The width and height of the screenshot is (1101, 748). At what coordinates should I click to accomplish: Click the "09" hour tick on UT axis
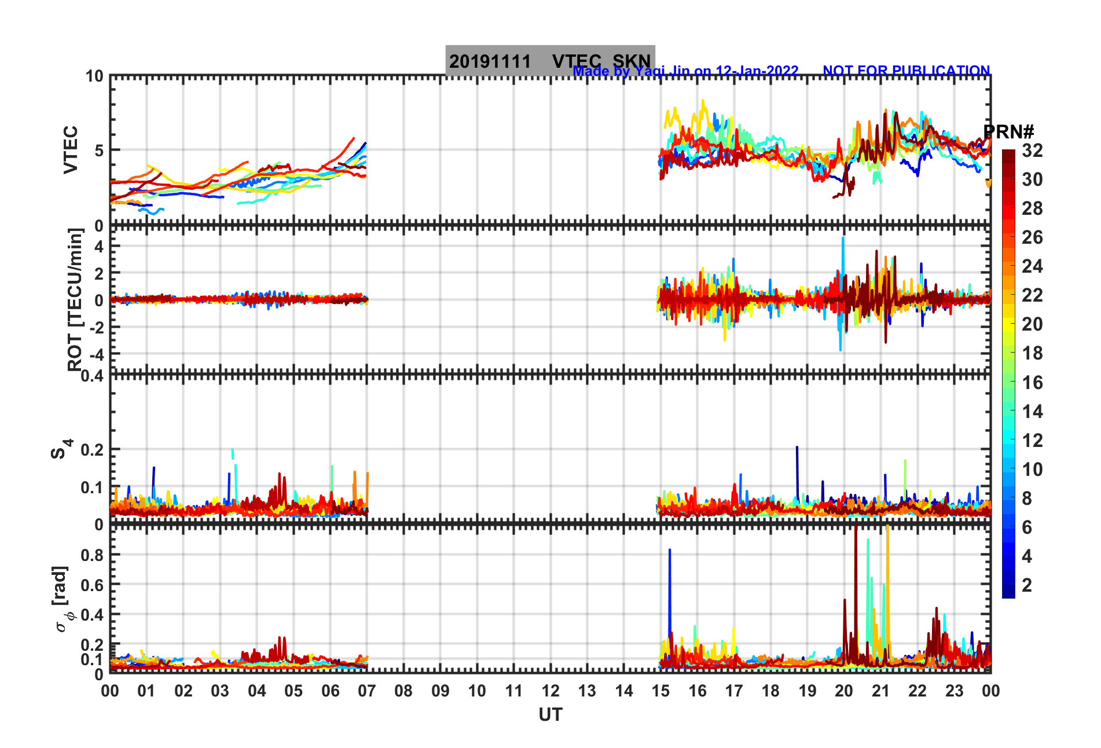(x=441, y=691)
